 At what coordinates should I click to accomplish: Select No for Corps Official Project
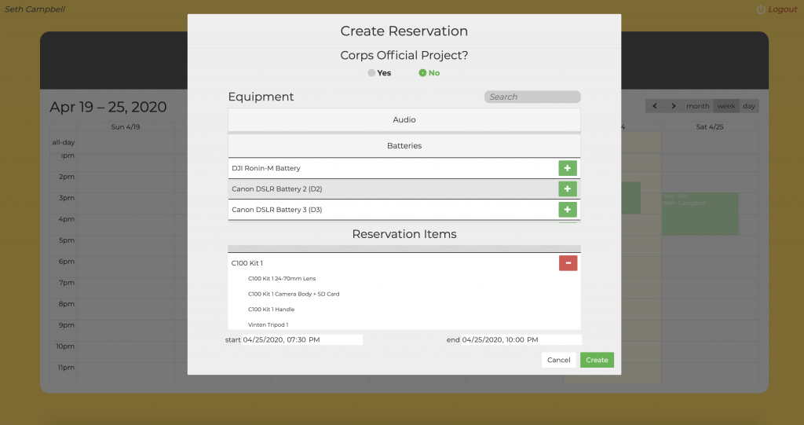click(x=422, y=73)
